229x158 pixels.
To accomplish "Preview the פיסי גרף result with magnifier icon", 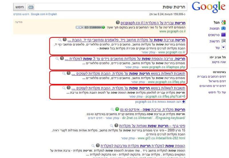I will (x=111, y=126).
